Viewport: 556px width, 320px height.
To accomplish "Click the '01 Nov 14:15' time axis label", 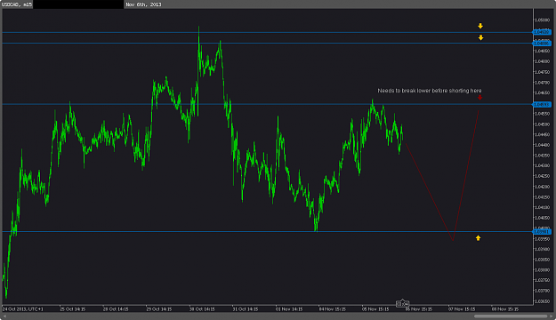I will [x=289, y=309].
